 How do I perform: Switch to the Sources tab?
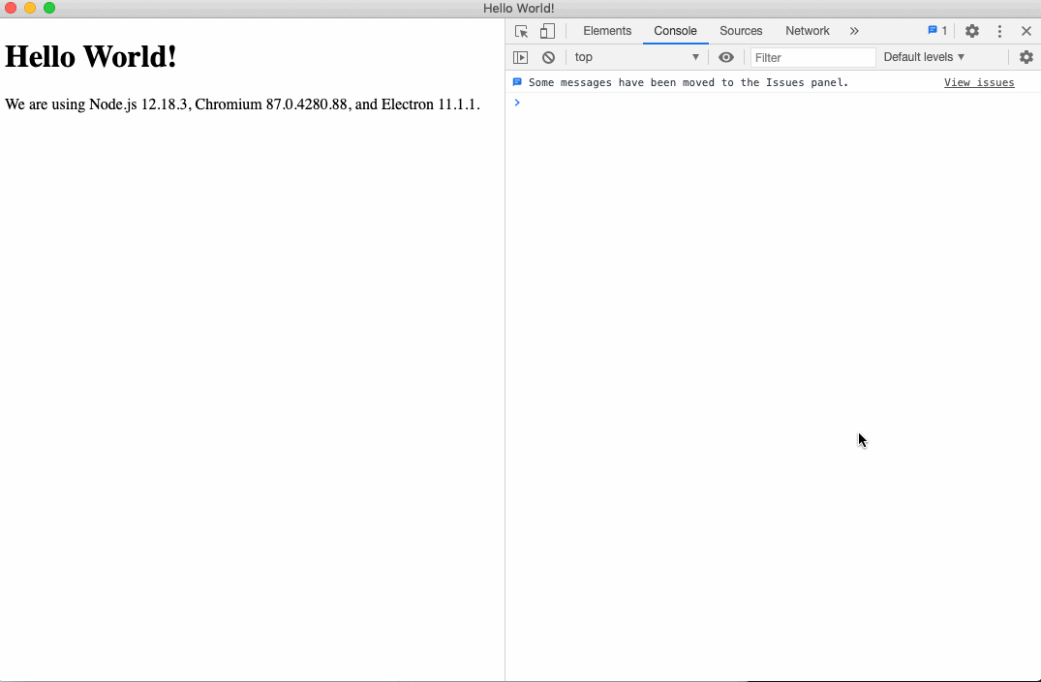tap(741, 31)
